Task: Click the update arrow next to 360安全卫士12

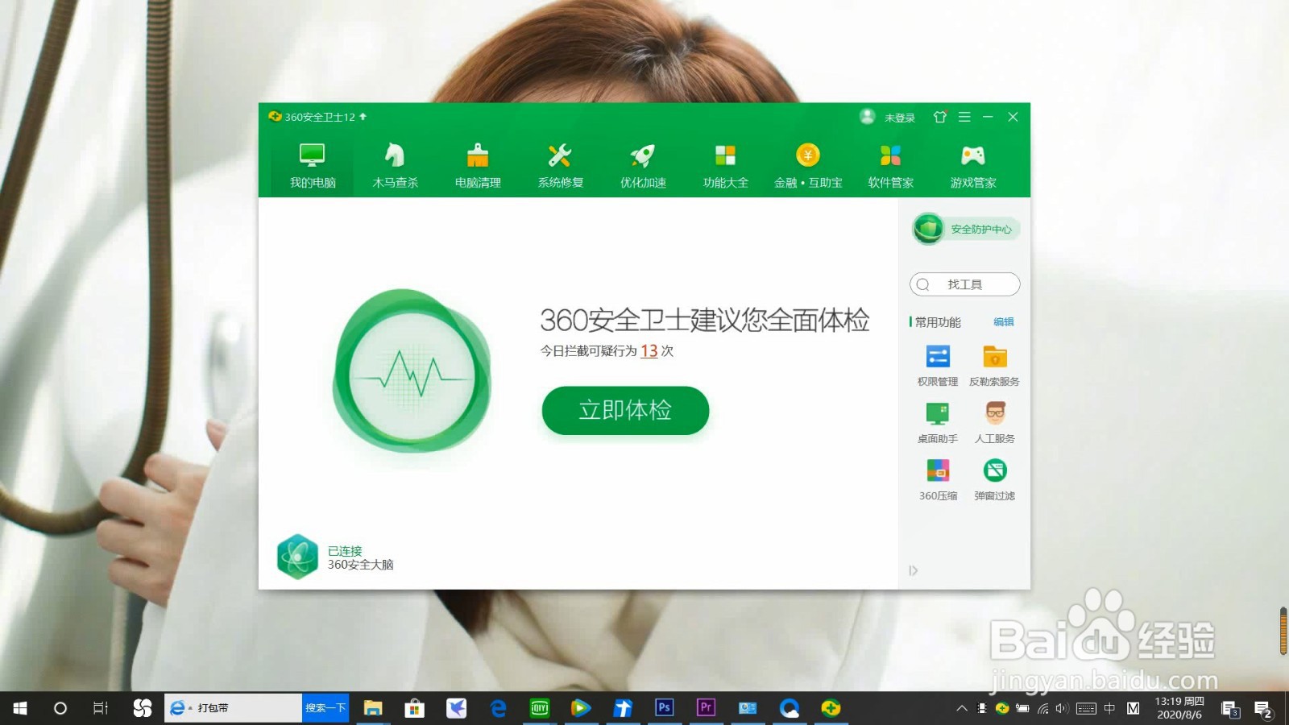Action: point(363,117)
